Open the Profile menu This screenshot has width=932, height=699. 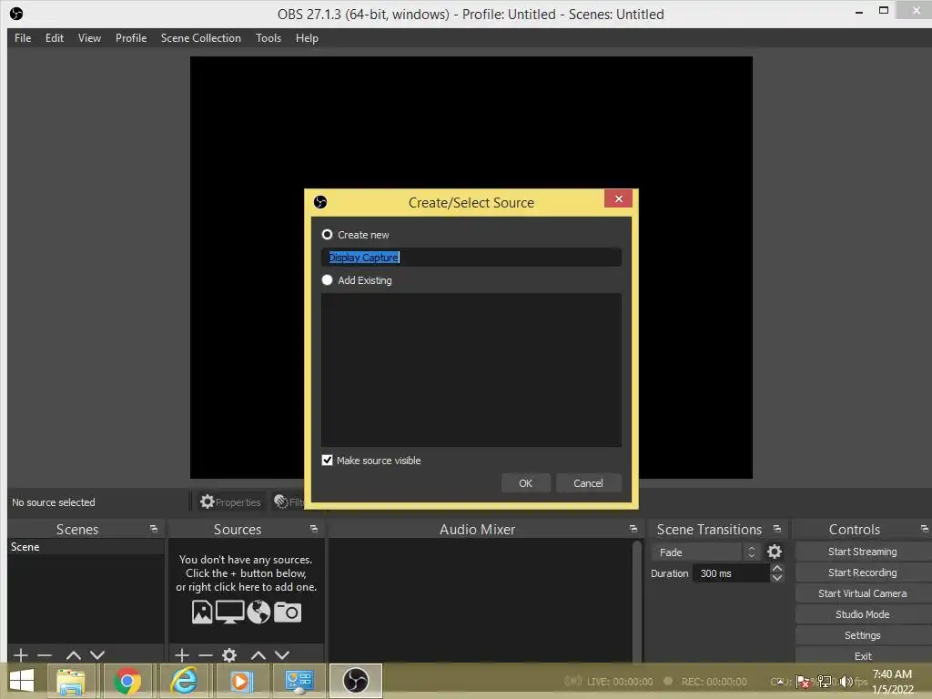point(131,38)
